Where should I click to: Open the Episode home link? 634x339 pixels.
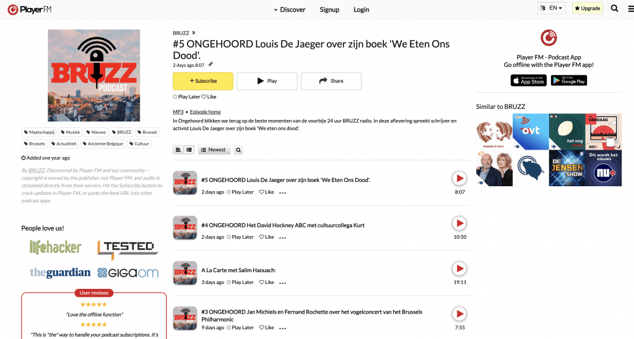pyautogui.click(x=206, y=112)
